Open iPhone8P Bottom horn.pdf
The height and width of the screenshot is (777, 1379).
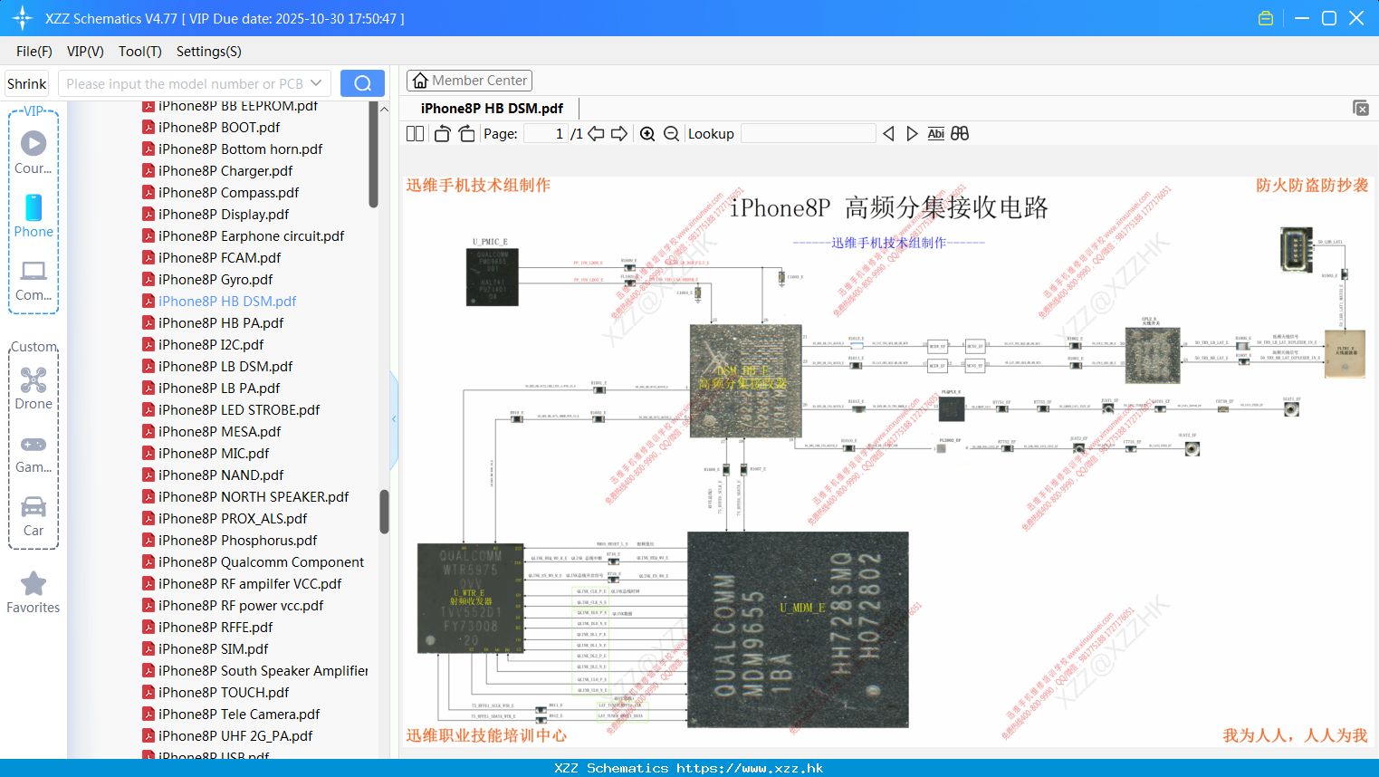click(x=240, y=149)
